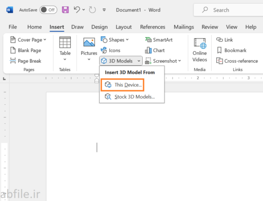Save the document with the floppy icon

(x=65, y=10)
